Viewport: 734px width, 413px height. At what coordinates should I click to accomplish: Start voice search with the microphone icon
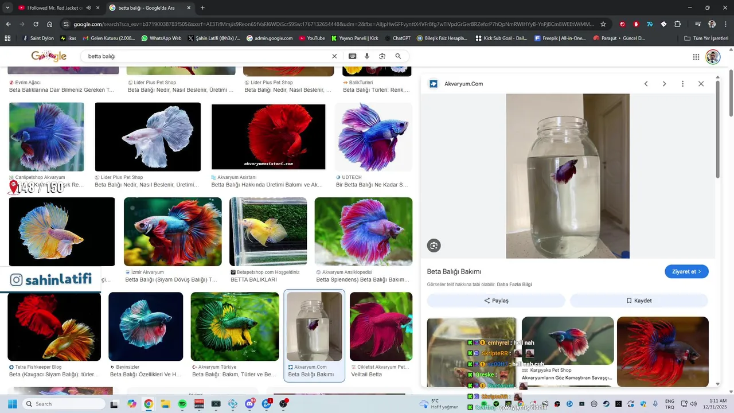pyautogui.click(x=367, y=56)
